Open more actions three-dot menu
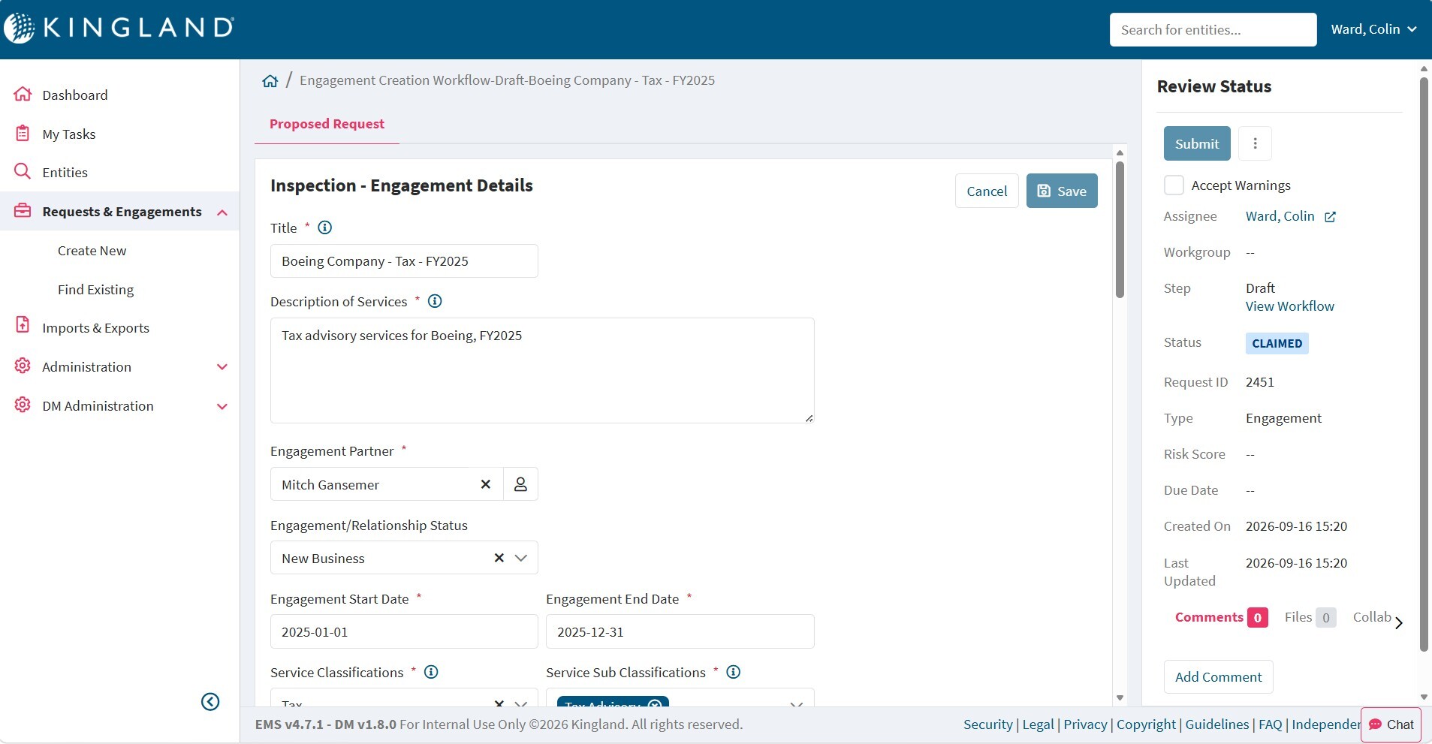Screen dimensions: 1432x744 coord(1255,143)
